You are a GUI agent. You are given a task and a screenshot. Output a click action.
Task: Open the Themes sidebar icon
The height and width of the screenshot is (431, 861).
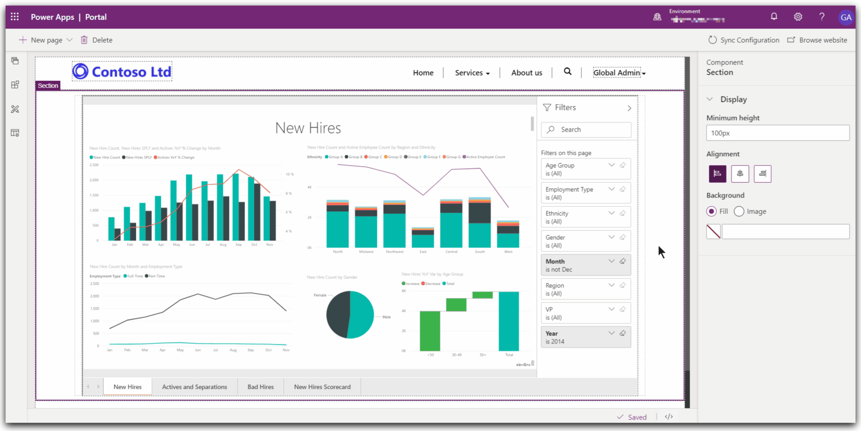15,109
